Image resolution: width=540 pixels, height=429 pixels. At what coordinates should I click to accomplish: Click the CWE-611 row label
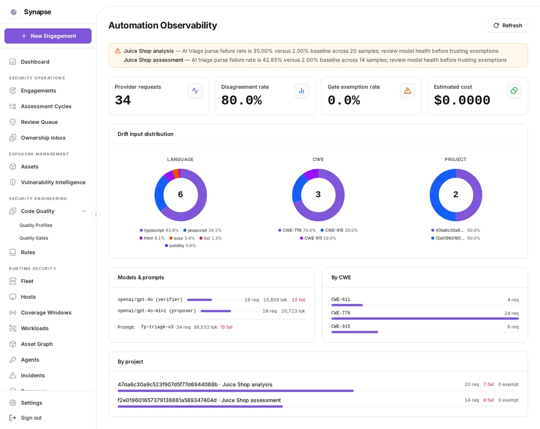[341, 300]
